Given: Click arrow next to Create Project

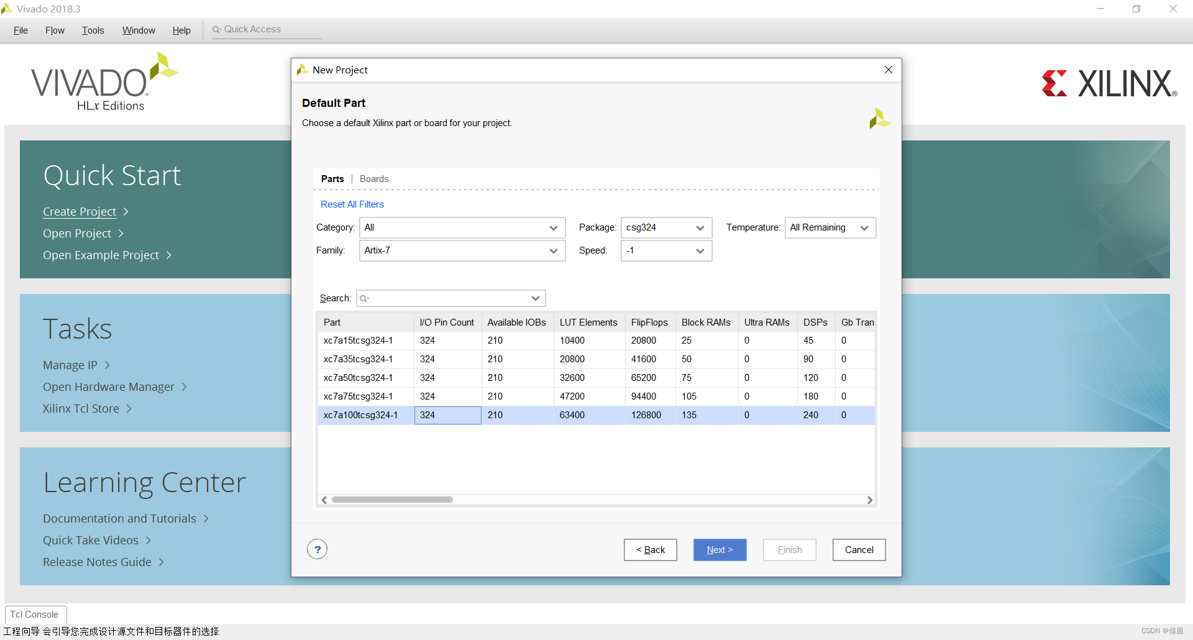Looking at the screenshot, I should click(x=126, y=212).
